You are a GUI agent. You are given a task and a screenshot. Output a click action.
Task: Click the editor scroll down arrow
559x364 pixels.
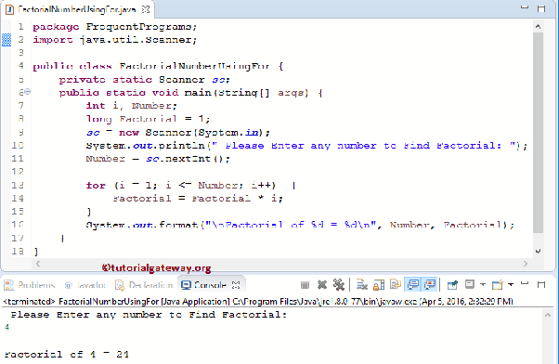click(538, 252)
